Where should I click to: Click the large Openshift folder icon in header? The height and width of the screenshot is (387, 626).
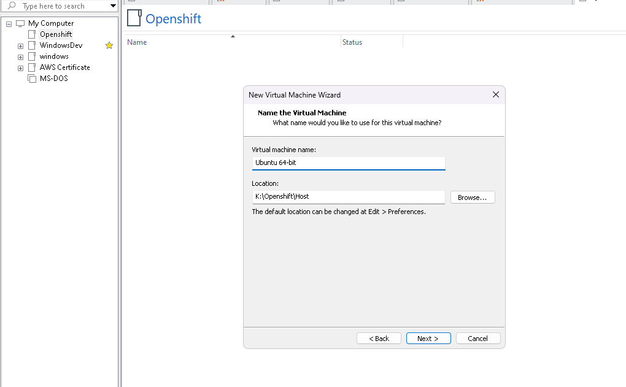point(134,18)
